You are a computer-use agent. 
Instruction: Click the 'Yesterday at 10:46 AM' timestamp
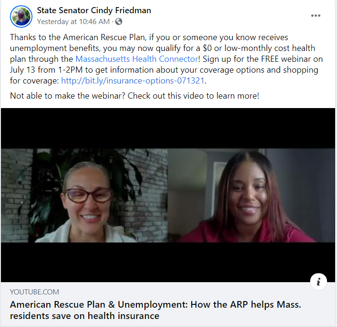[x=73, y=22]
